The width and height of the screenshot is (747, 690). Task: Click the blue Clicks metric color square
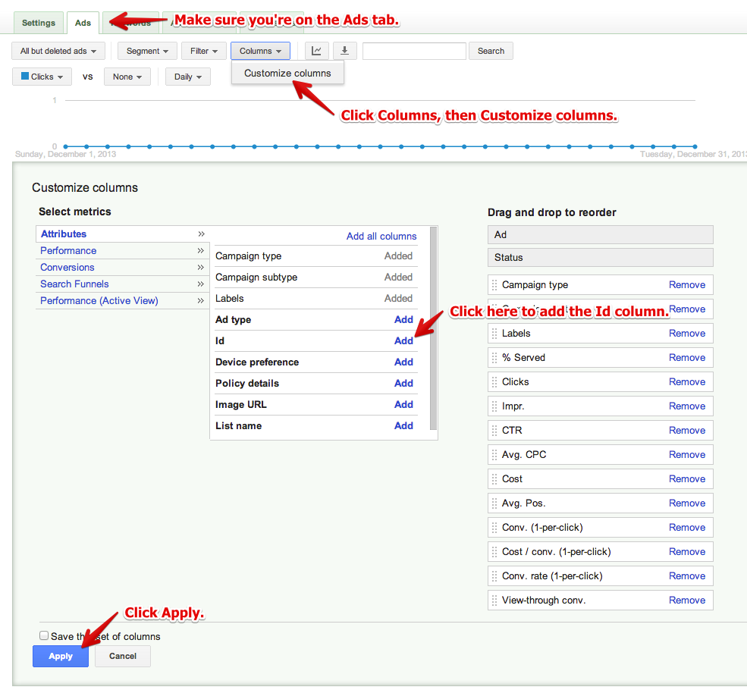coord(25,77)
